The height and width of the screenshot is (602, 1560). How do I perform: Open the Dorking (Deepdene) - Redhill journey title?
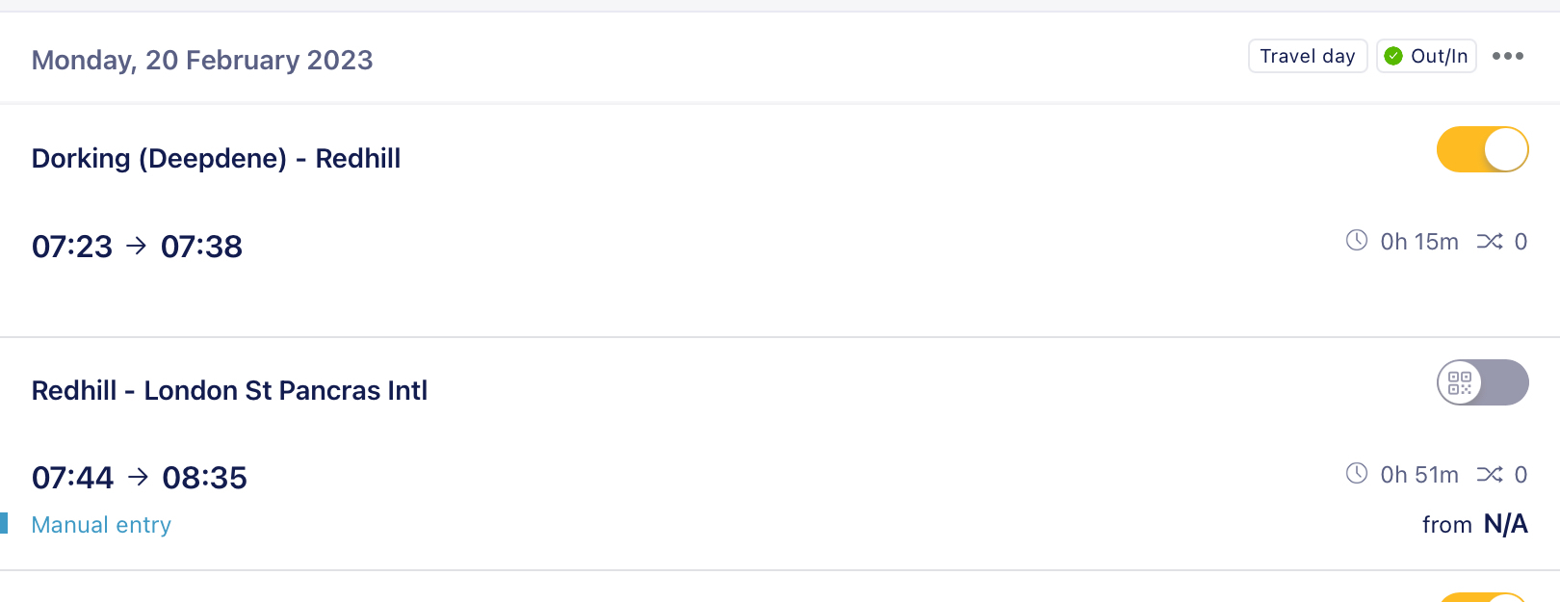point(216,158)
